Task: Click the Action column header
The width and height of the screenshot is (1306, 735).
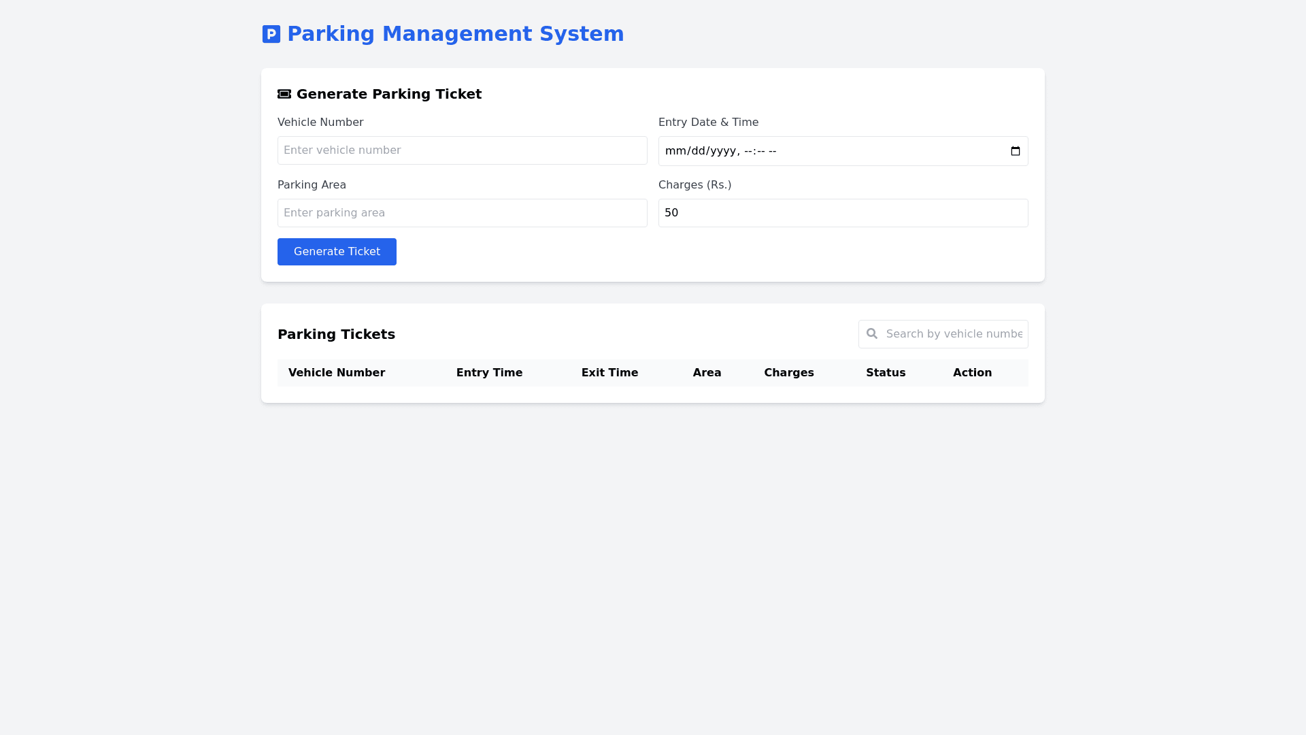Action: 972,373
